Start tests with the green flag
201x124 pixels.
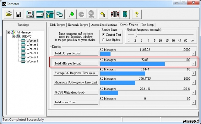71,14
